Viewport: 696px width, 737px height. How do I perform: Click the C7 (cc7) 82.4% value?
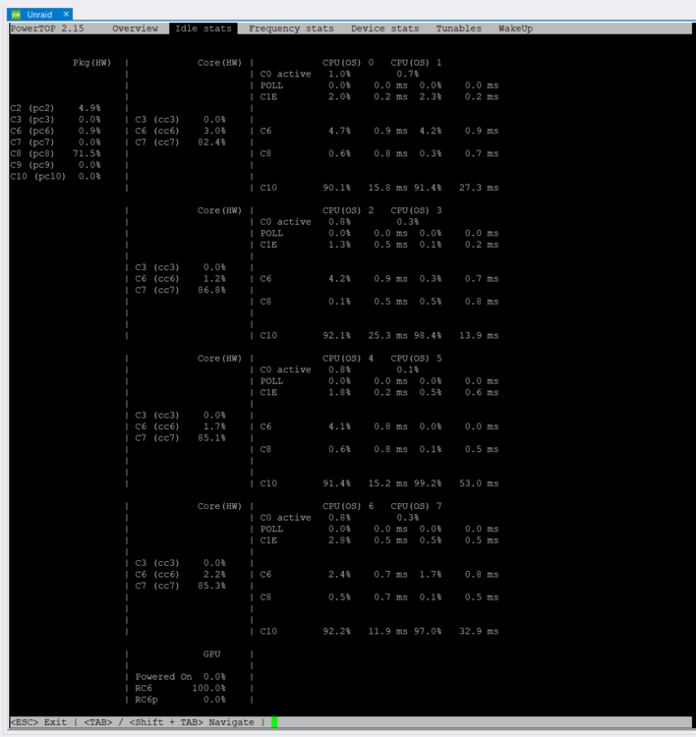coord(211,142)
